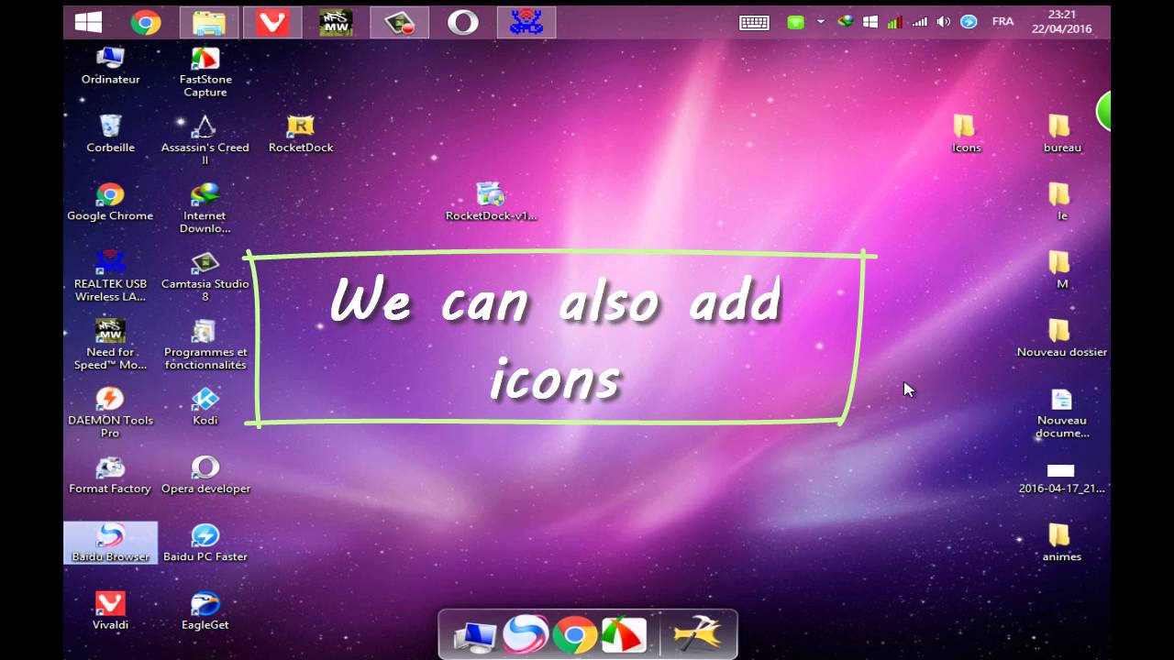Viewport: 1174px width, 660px height.
Task: Open the touch keyboard tray icon
Action: click(754, 22)
